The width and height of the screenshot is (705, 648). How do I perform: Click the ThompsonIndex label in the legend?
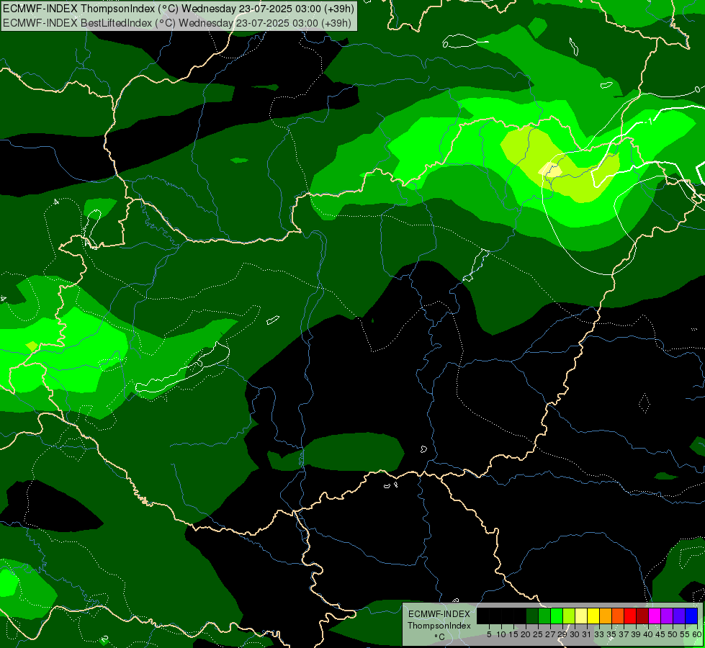pos(439,626)
